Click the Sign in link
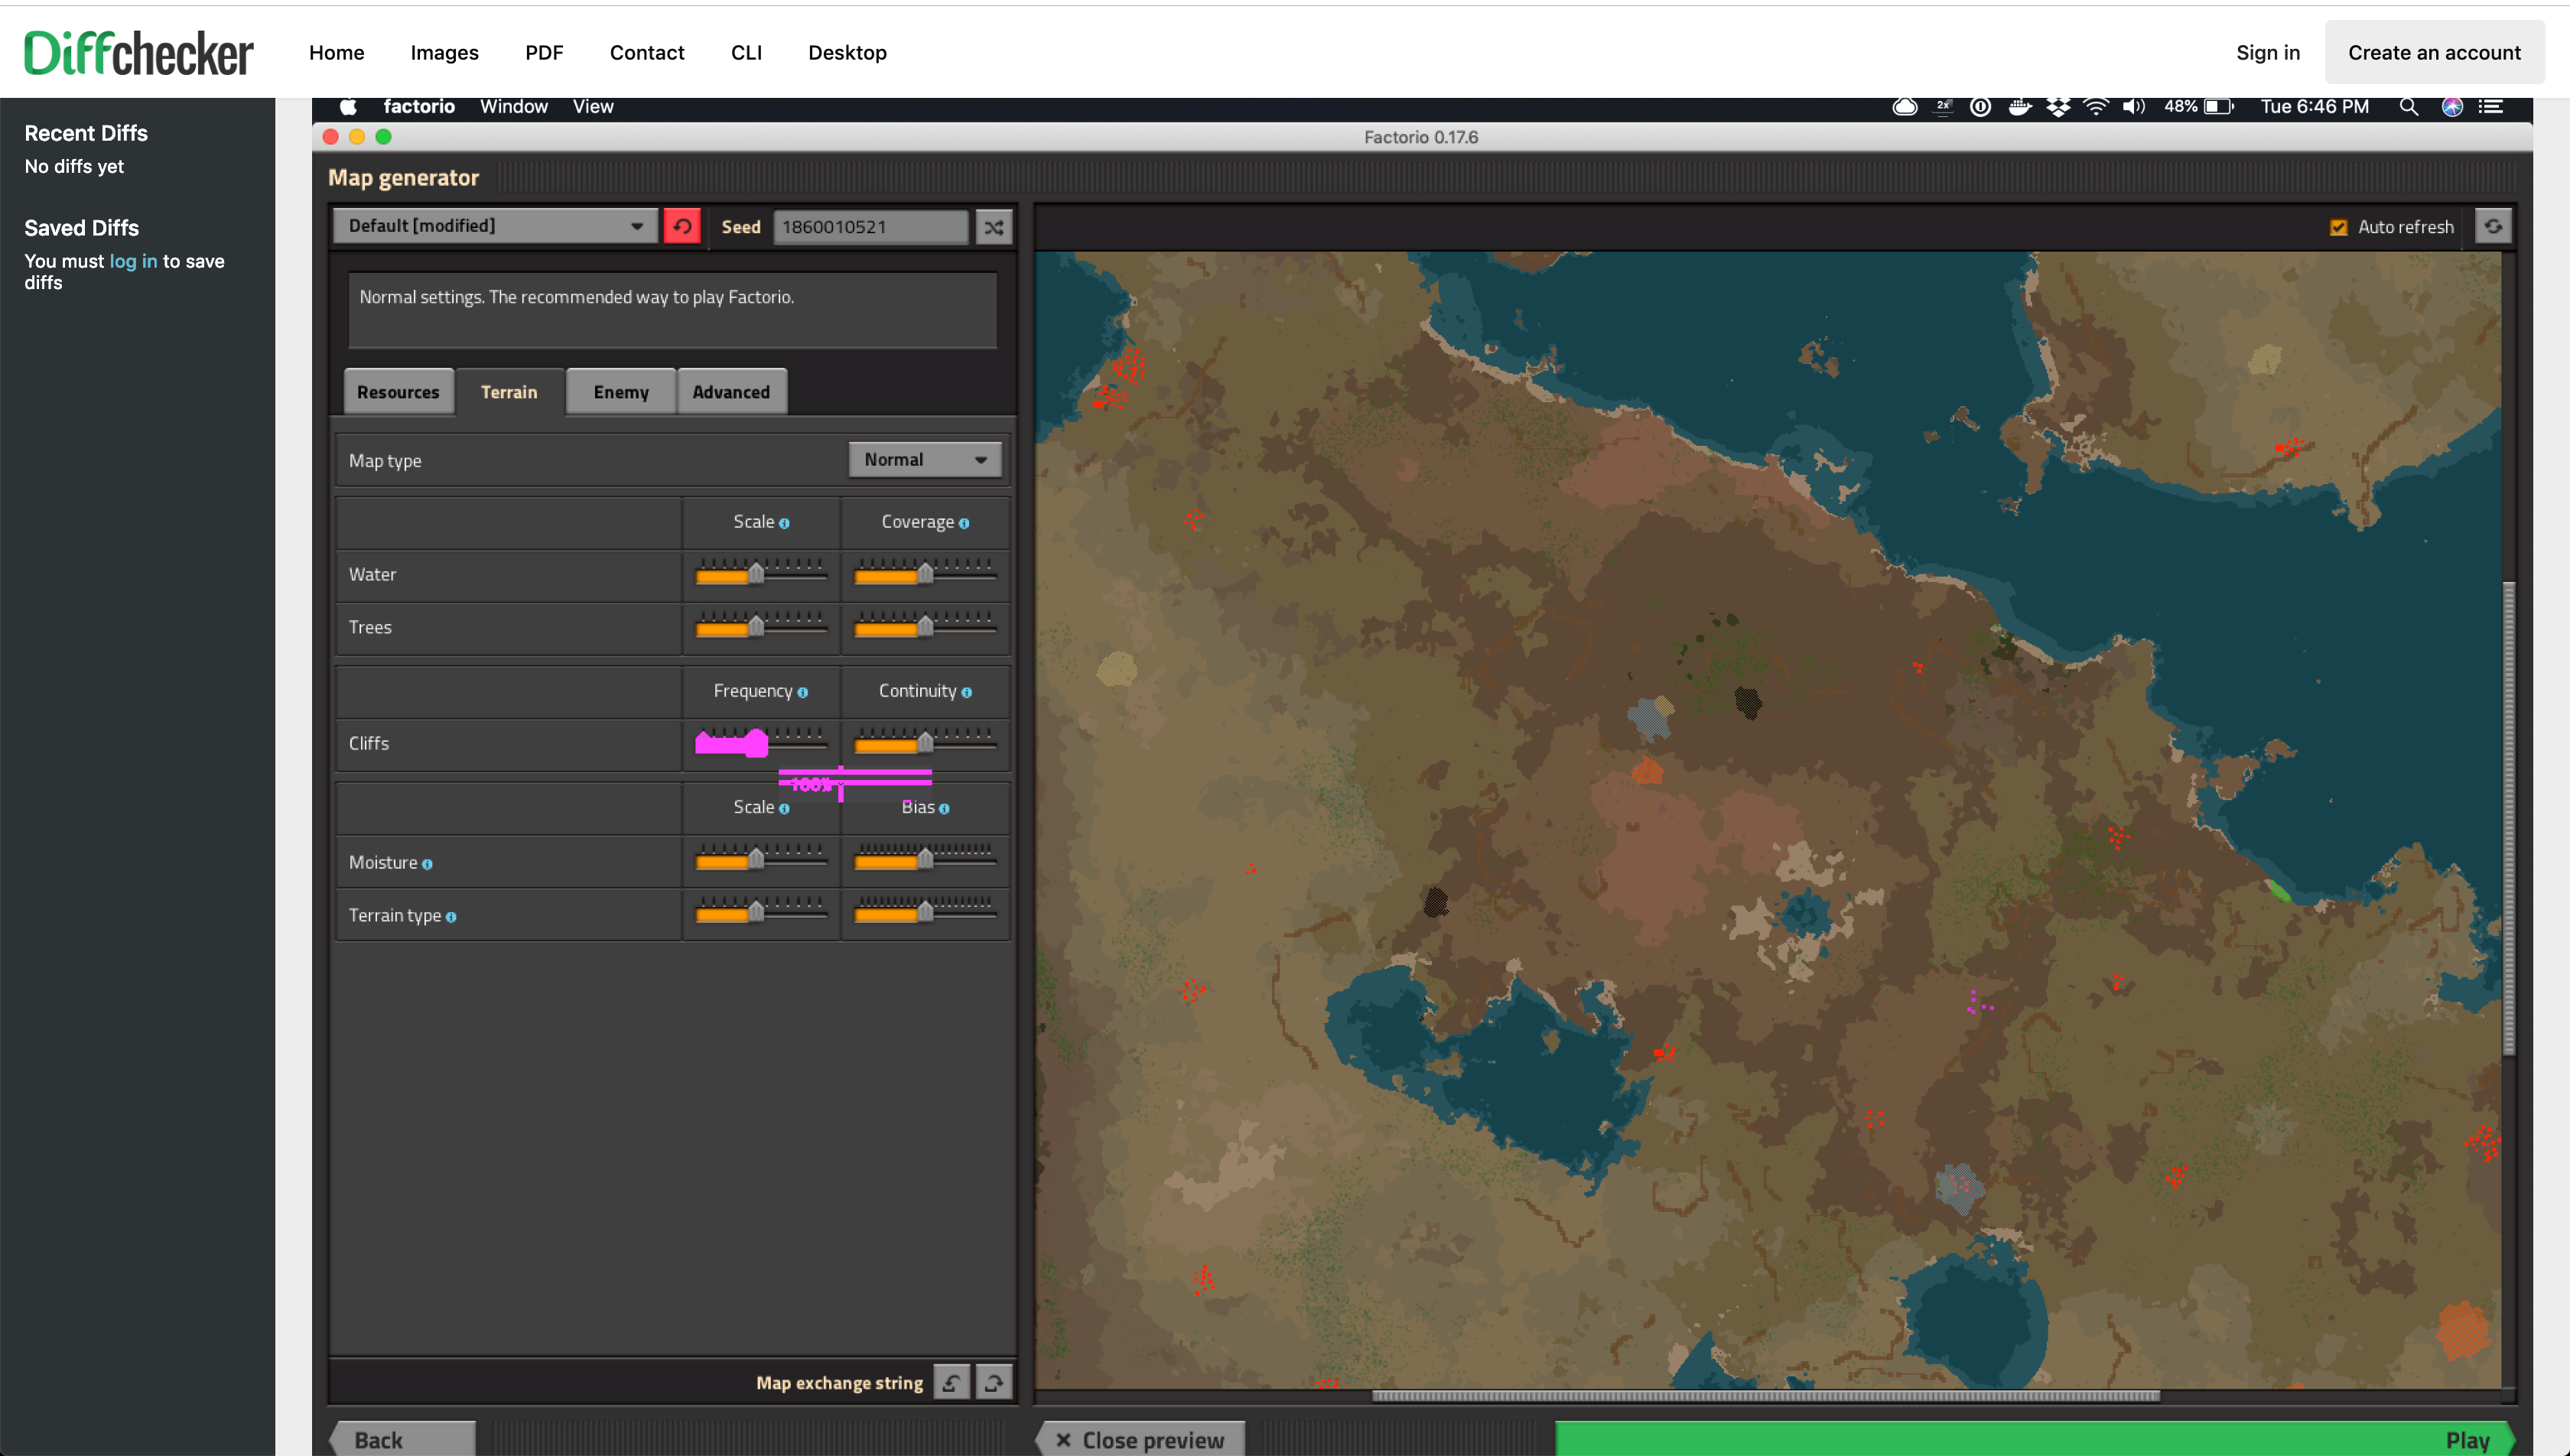The width and height of the screenshot is (2570, 1456). [x=2268, y=53]
